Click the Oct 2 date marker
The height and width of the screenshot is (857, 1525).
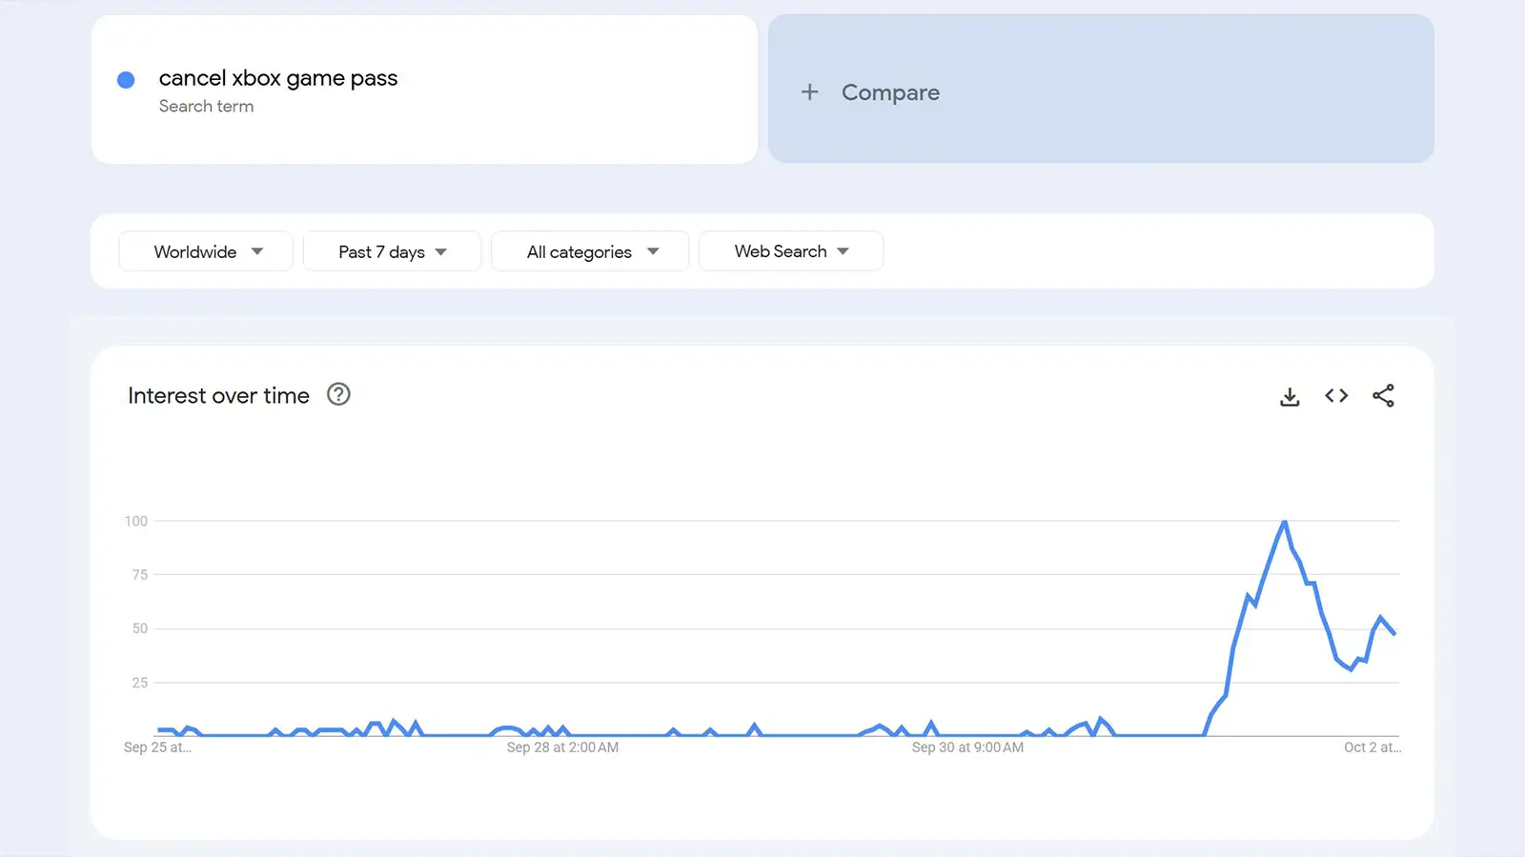1372,747
